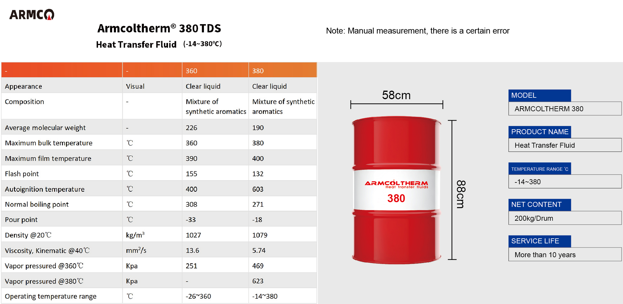
Task: Click the 'kg/m³' unit cell
Action: pos(135,235)
